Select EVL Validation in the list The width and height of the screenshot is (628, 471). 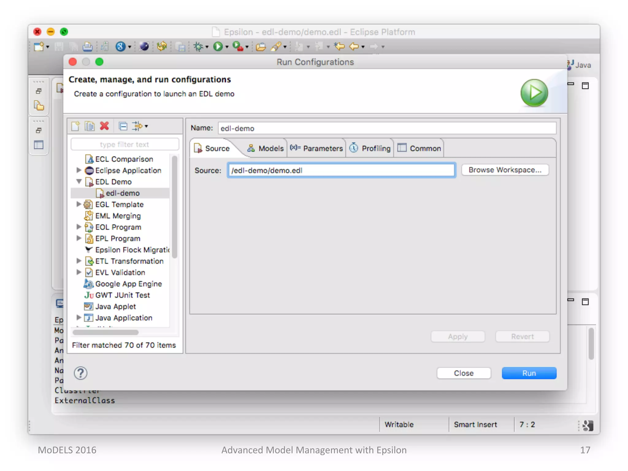[120, 272]
